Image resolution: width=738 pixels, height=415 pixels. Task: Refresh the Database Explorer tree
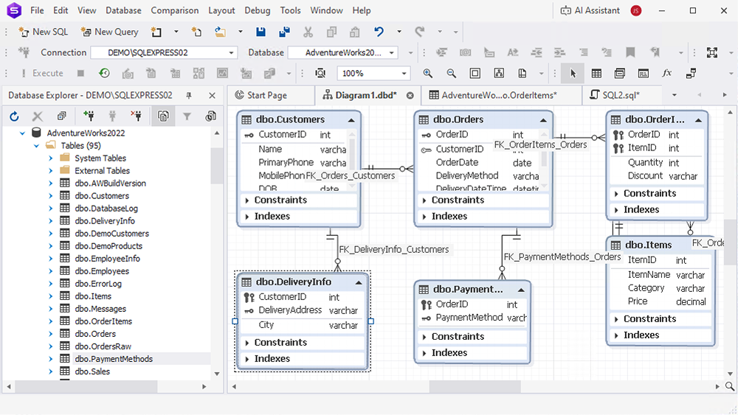14,116
